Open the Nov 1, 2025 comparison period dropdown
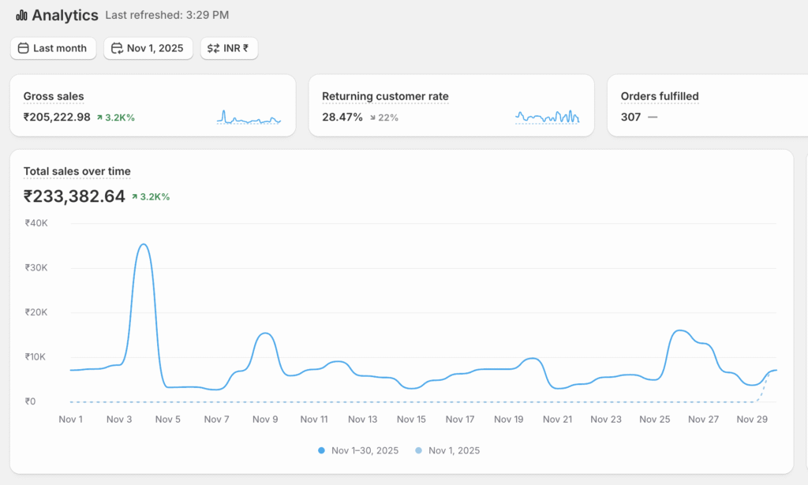The image size is (808, 485). (x=148, y=48)
